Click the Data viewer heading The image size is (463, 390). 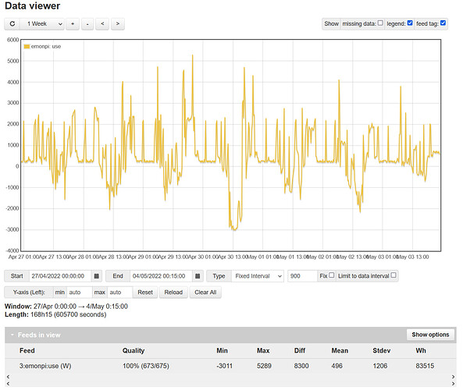[x=33, y=6]
